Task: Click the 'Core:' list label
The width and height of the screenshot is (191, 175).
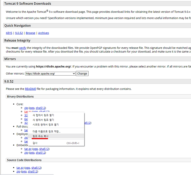Action: point(20,104)
